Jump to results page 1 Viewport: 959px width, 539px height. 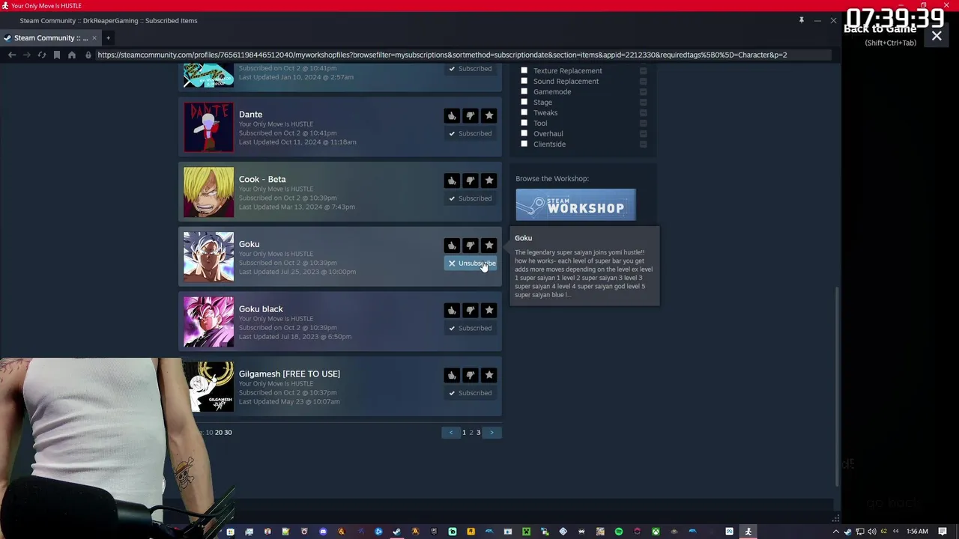point(464,432)
